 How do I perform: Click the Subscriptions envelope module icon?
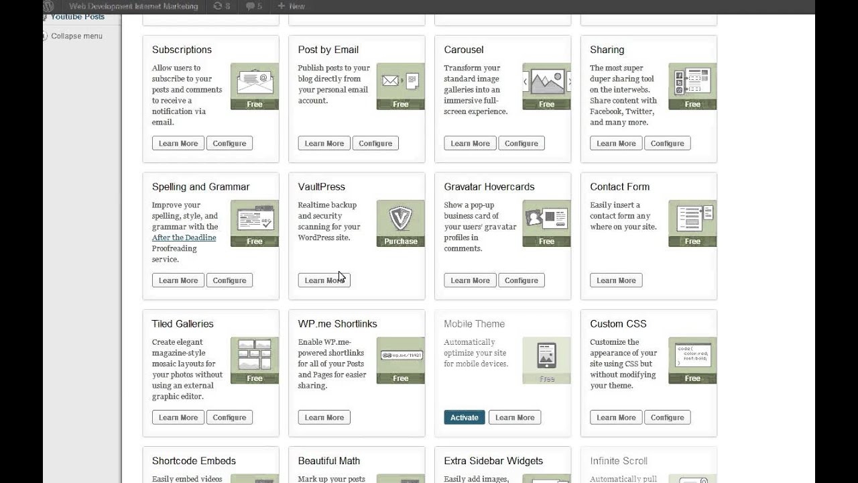[255, 87]
